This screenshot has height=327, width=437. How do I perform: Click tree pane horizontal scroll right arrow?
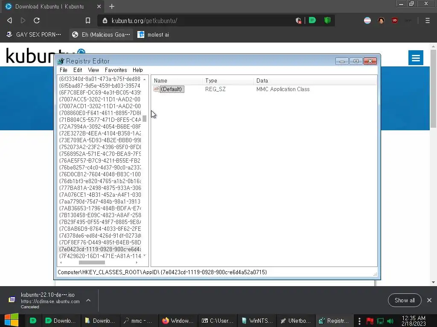point(137,262)
